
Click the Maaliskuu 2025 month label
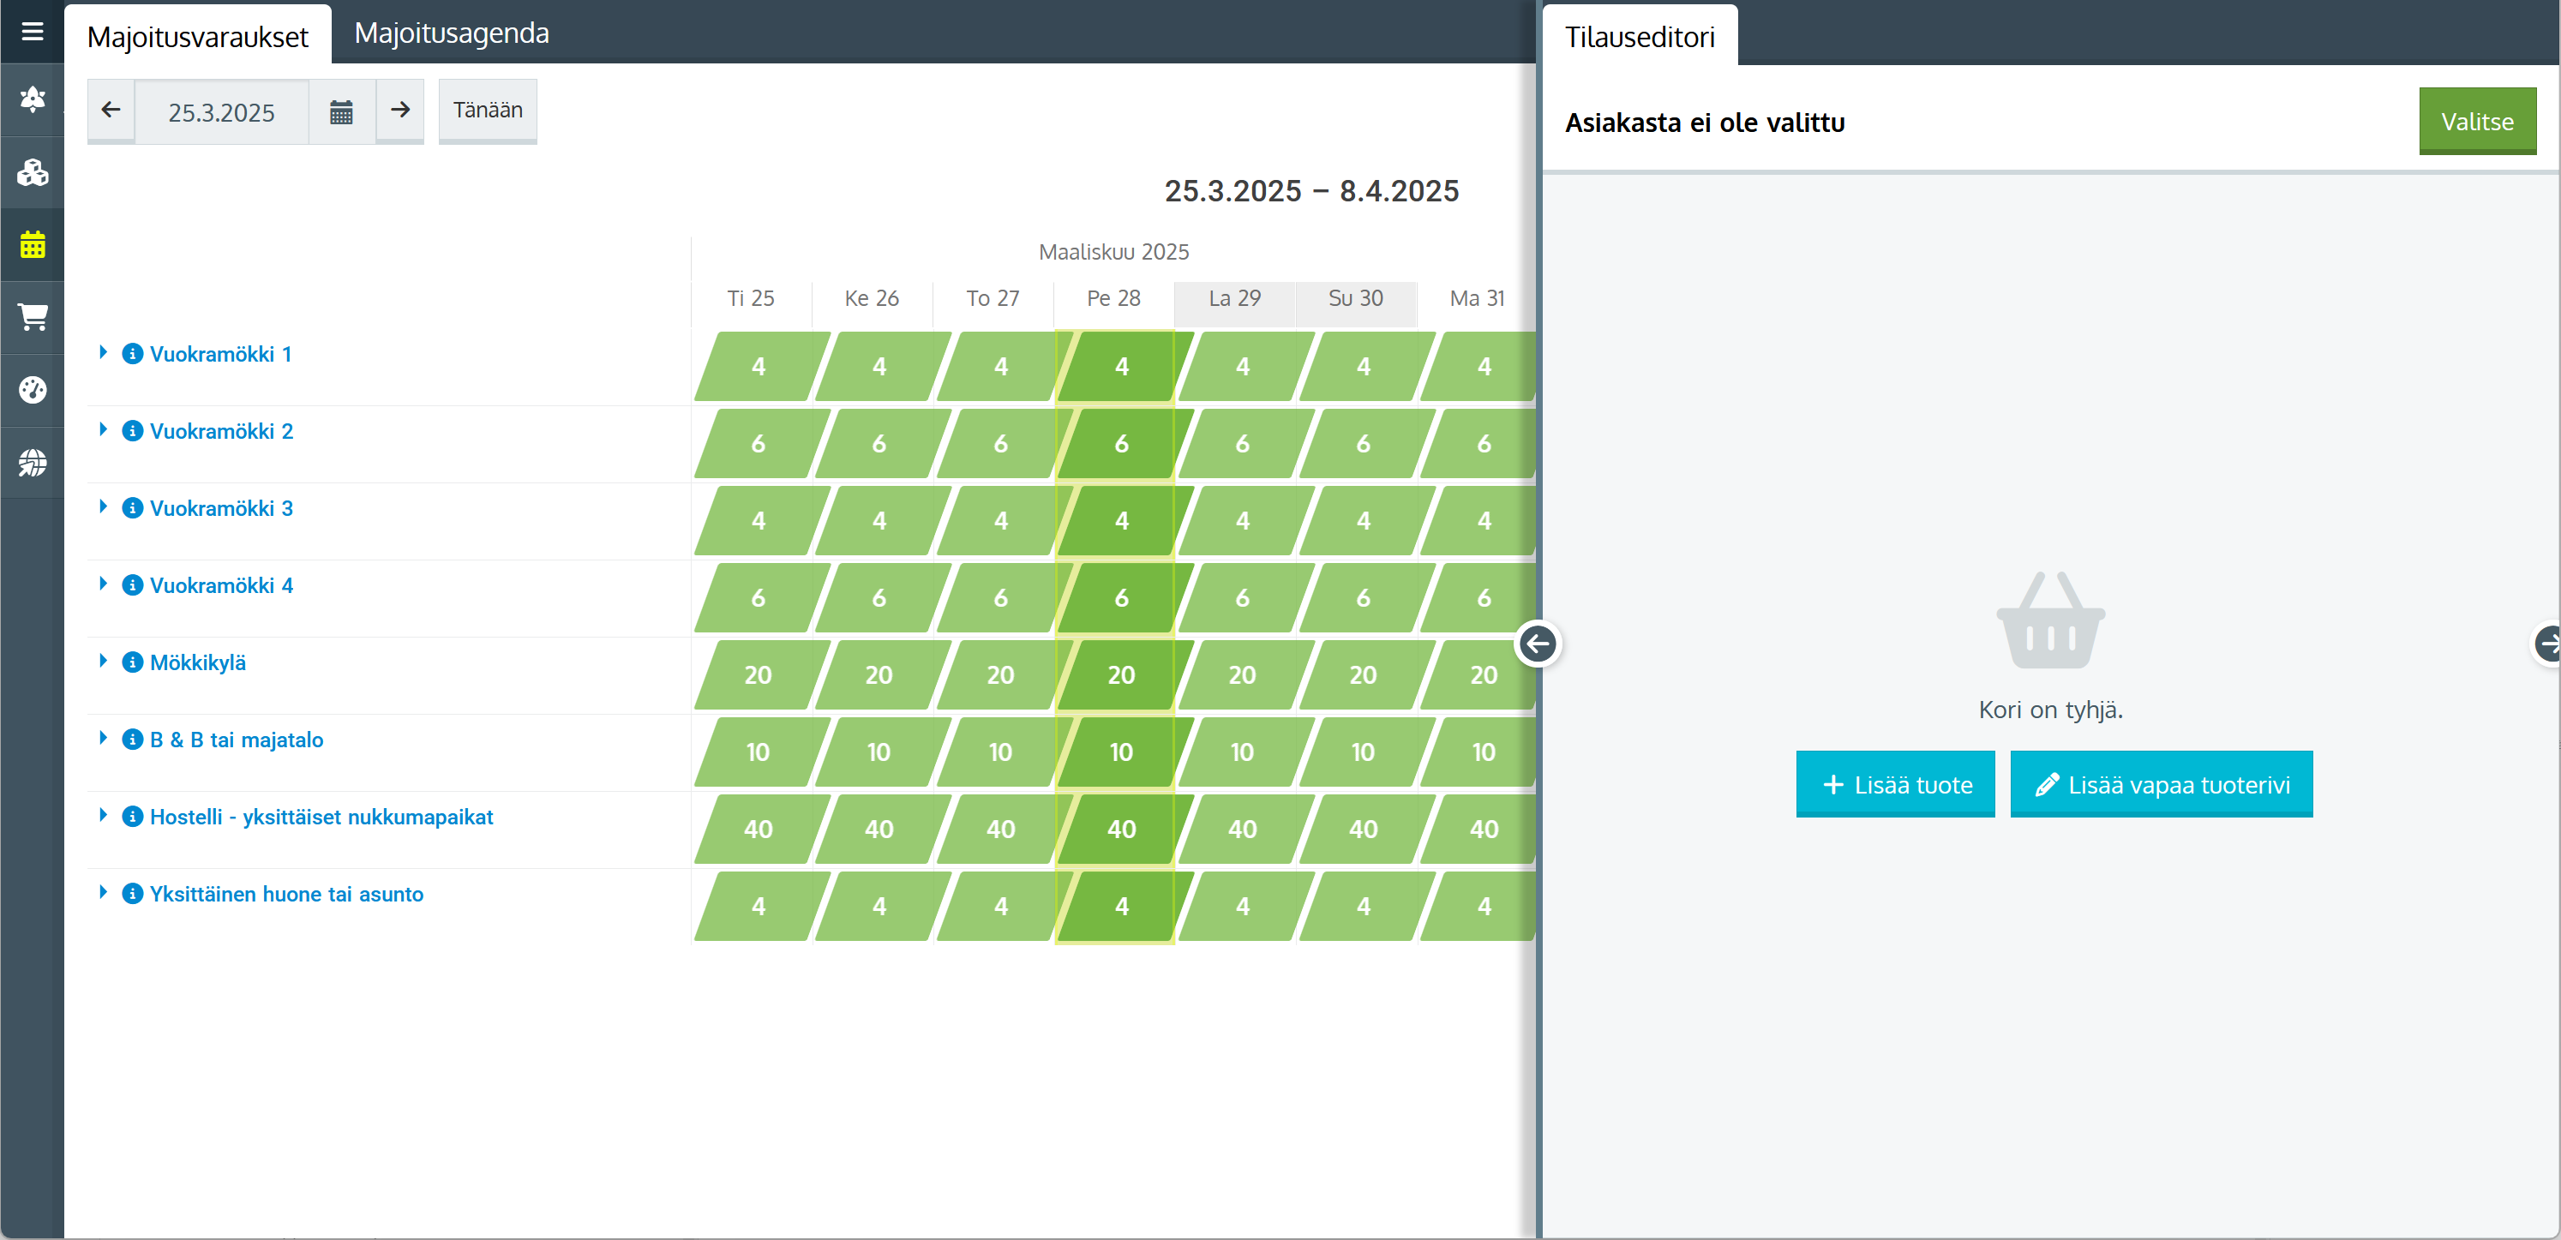(x=1113, y=252)
